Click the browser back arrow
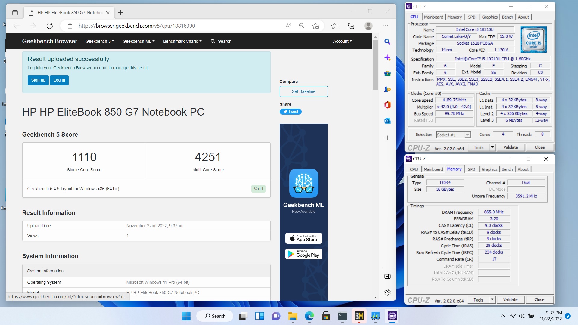 pos(17,26)
